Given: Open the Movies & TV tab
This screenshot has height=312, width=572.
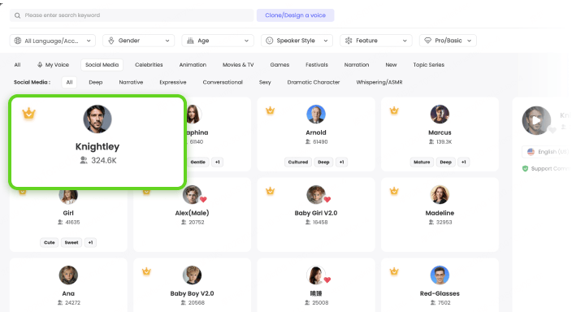Looking at the screenshot, I should coord(238,64).
